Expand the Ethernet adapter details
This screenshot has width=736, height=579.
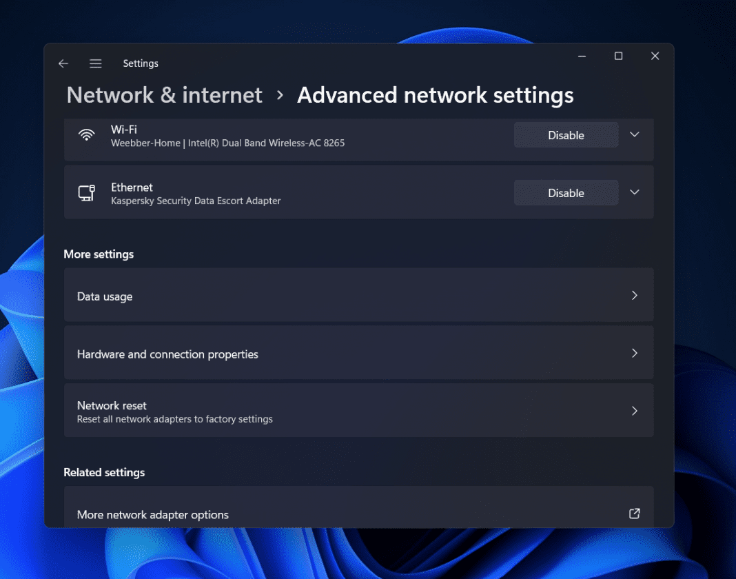coord(634,192)
